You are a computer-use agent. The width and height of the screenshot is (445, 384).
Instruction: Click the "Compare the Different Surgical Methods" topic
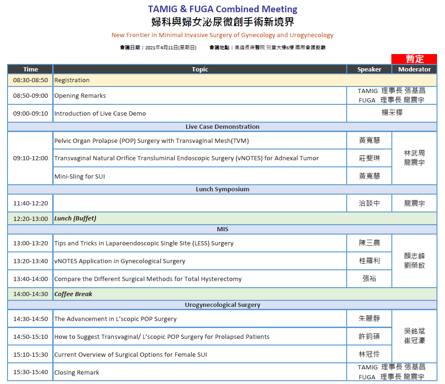tap(148, 279)
